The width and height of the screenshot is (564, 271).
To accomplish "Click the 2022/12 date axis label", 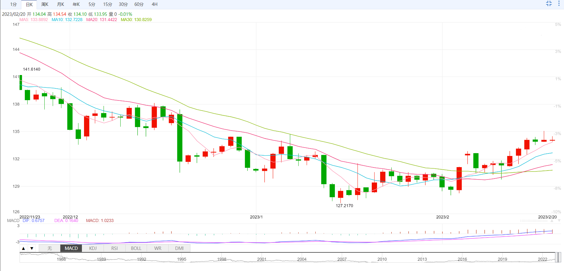I will pos(70,217).
